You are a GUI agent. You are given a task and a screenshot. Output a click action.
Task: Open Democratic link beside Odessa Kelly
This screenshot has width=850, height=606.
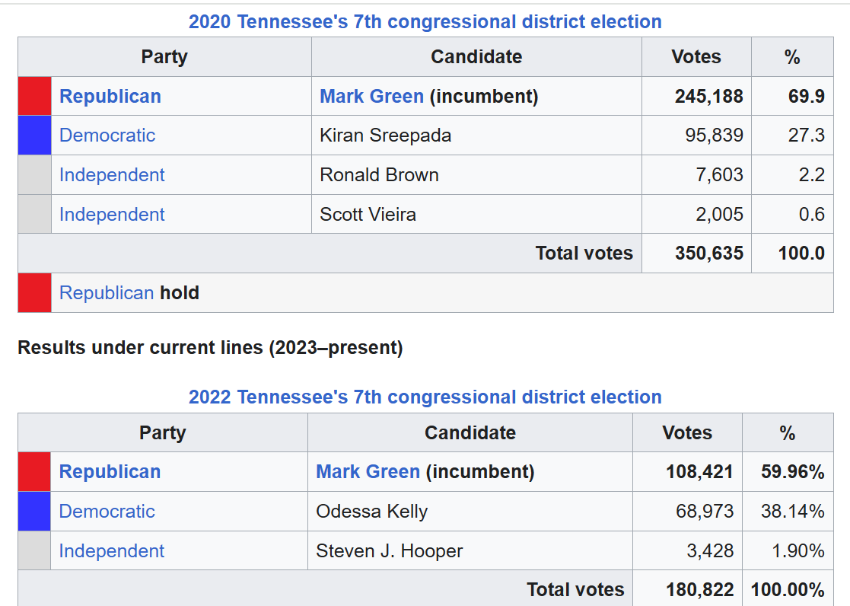(x=107, y=511)
